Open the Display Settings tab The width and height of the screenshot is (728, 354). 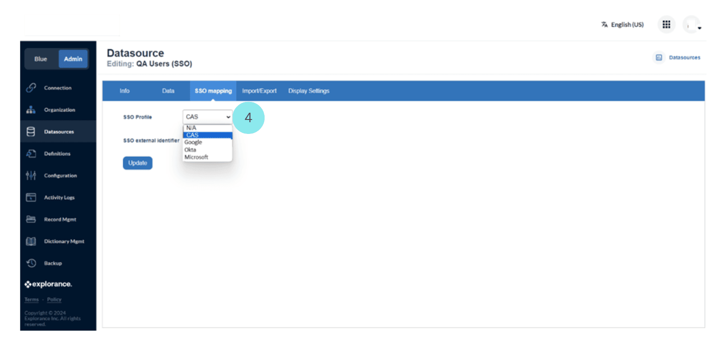click(x=309, y=91)
